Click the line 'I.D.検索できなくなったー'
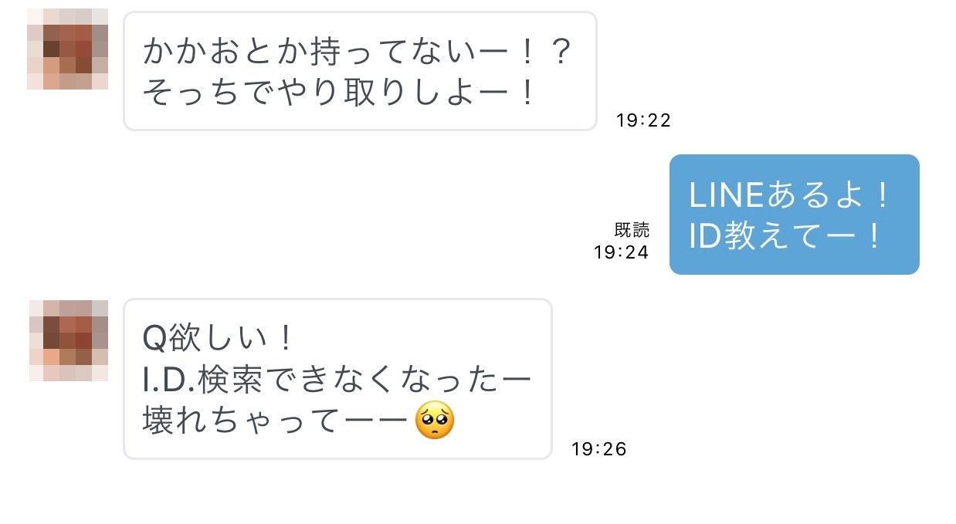Image resolution: width=956 pixels, height=524 pixels. pos(337,380)
